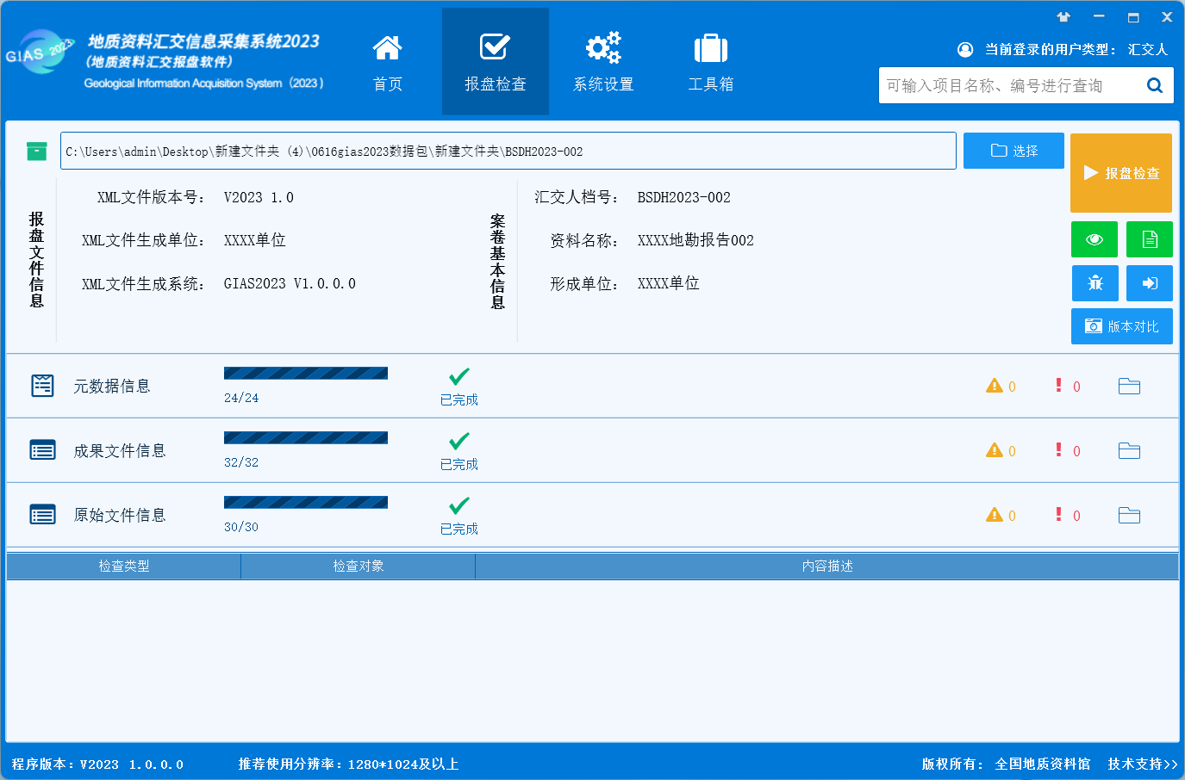Click 已完成 status under 元数据信息
This screenshot has width=1185, height=780.
tap(459, 399)
